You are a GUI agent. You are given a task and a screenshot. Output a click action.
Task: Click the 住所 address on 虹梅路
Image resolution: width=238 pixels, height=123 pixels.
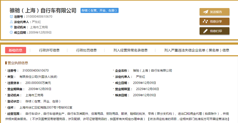(x=46, y=107)
